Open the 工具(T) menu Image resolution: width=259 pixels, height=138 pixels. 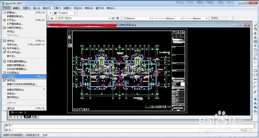click(57, 8)
